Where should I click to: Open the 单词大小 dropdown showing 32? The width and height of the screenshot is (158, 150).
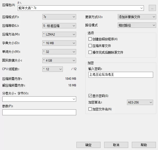(59, 52)
